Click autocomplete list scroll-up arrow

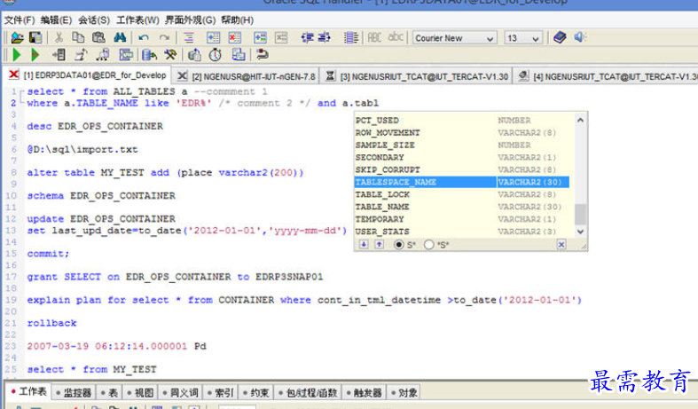coord(580,120)
